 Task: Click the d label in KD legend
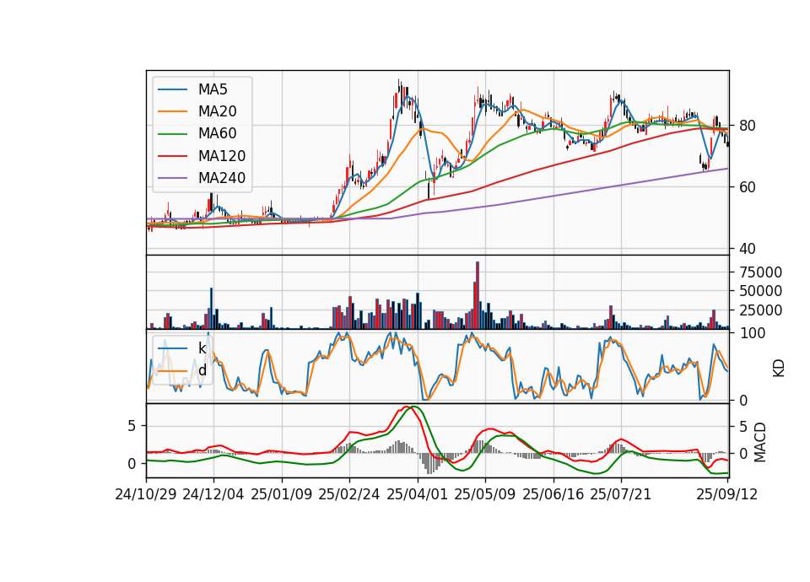[x=202, y=370]
